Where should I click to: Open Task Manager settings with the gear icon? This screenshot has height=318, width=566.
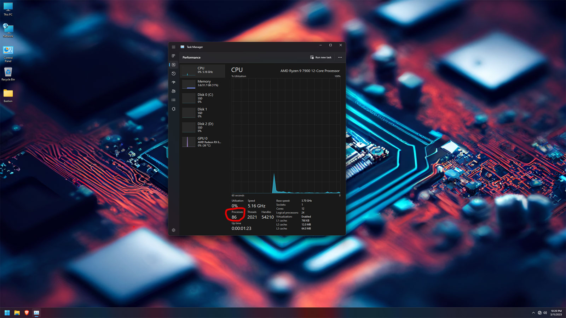point(173,230)
